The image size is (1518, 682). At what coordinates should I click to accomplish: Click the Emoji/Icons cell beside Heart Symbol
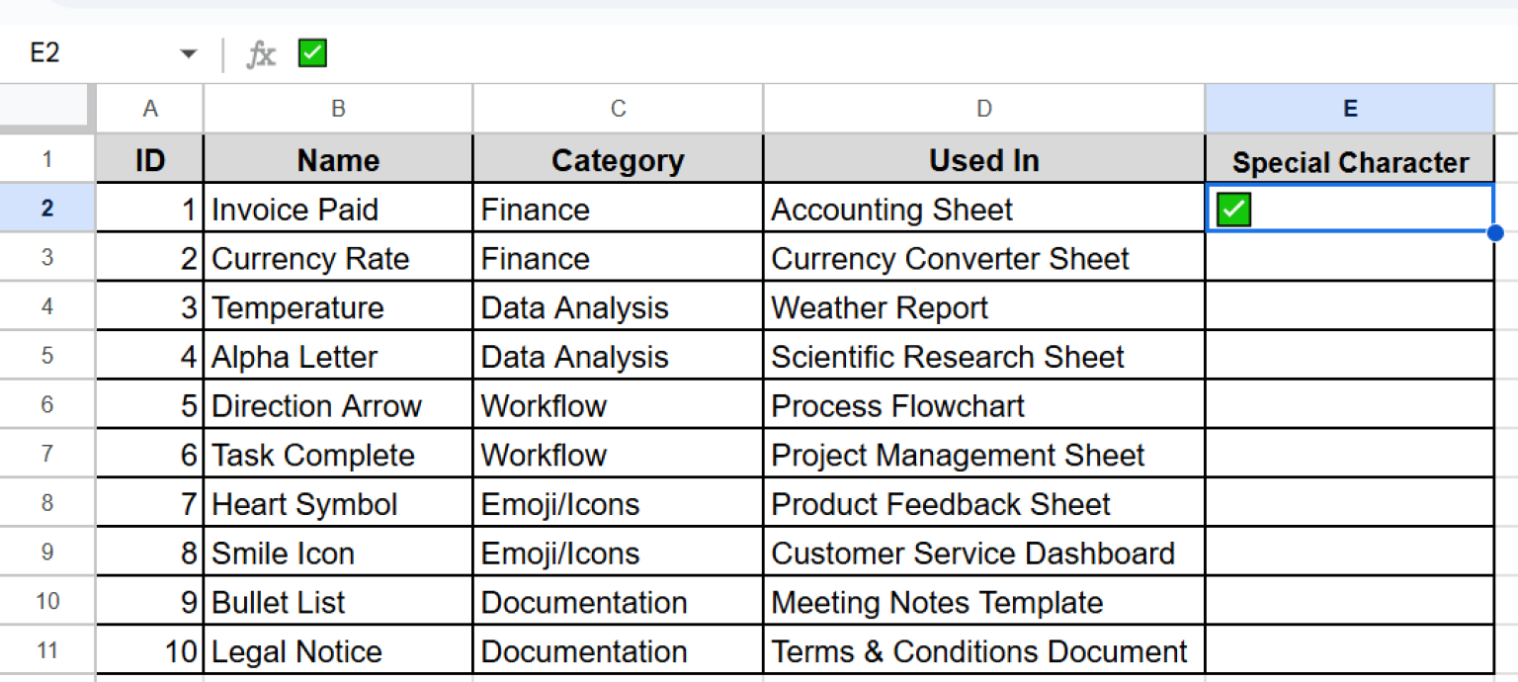click(x=618, y=504)
